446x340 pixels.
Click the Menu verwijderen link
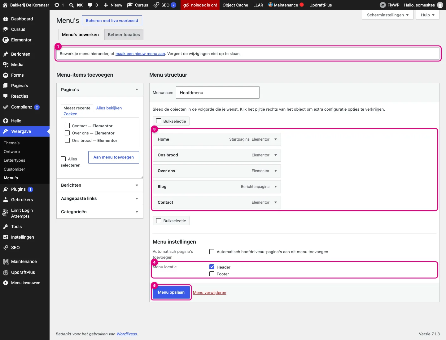209,293
